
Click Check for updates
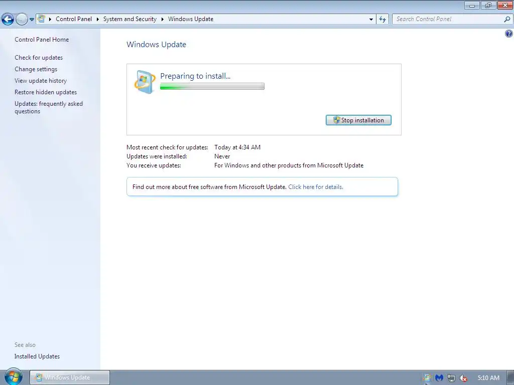39,58
